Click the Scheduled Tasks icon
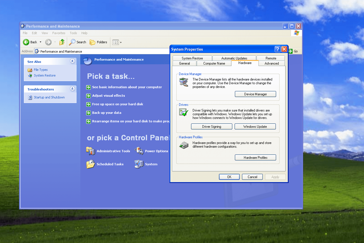Screen dimensions: 364x243 (90, 164)
